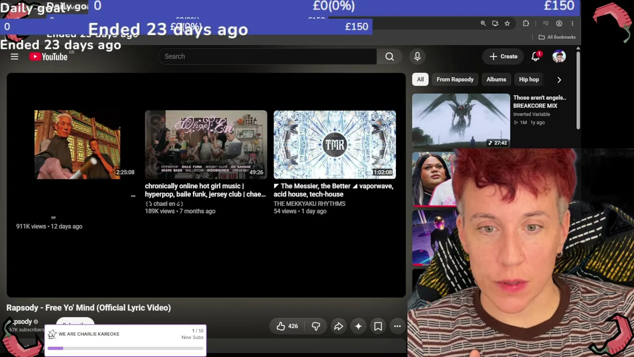Open the 49:26 hot girl music thumbnail
The image size is (634, 357).
pos(206,144)
